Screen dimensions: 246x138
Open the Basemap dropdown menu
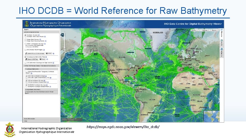[206, 30]
